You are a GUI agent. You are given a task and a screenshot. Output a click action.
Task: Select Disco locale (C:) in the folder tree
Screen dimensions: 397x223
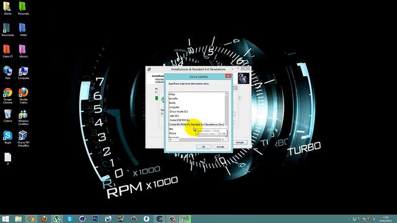click(179, 111)
